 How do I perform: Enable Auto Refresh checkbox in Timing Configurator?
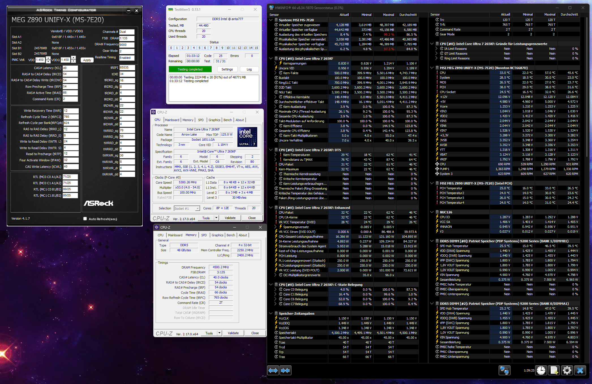coord(85,218)
